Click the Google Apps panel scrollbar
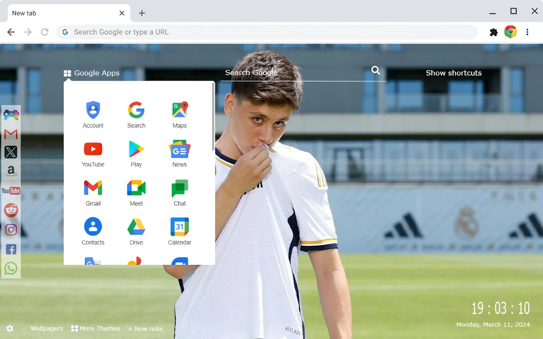 (213, 118)
